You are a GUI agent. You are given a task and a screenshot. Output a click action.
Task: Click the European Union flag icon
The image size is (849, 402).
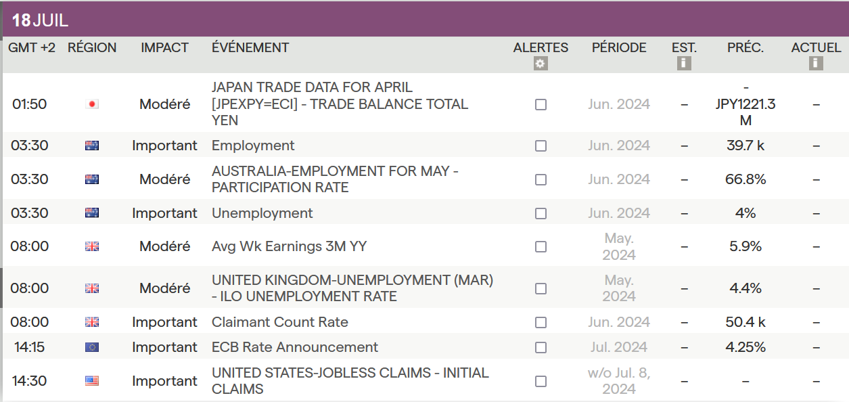tap(92, 347)
